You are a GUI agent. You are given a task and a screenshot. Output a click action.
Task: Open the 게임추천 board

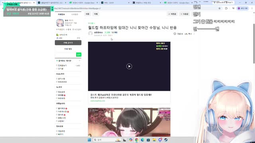(x=61, y=131)
